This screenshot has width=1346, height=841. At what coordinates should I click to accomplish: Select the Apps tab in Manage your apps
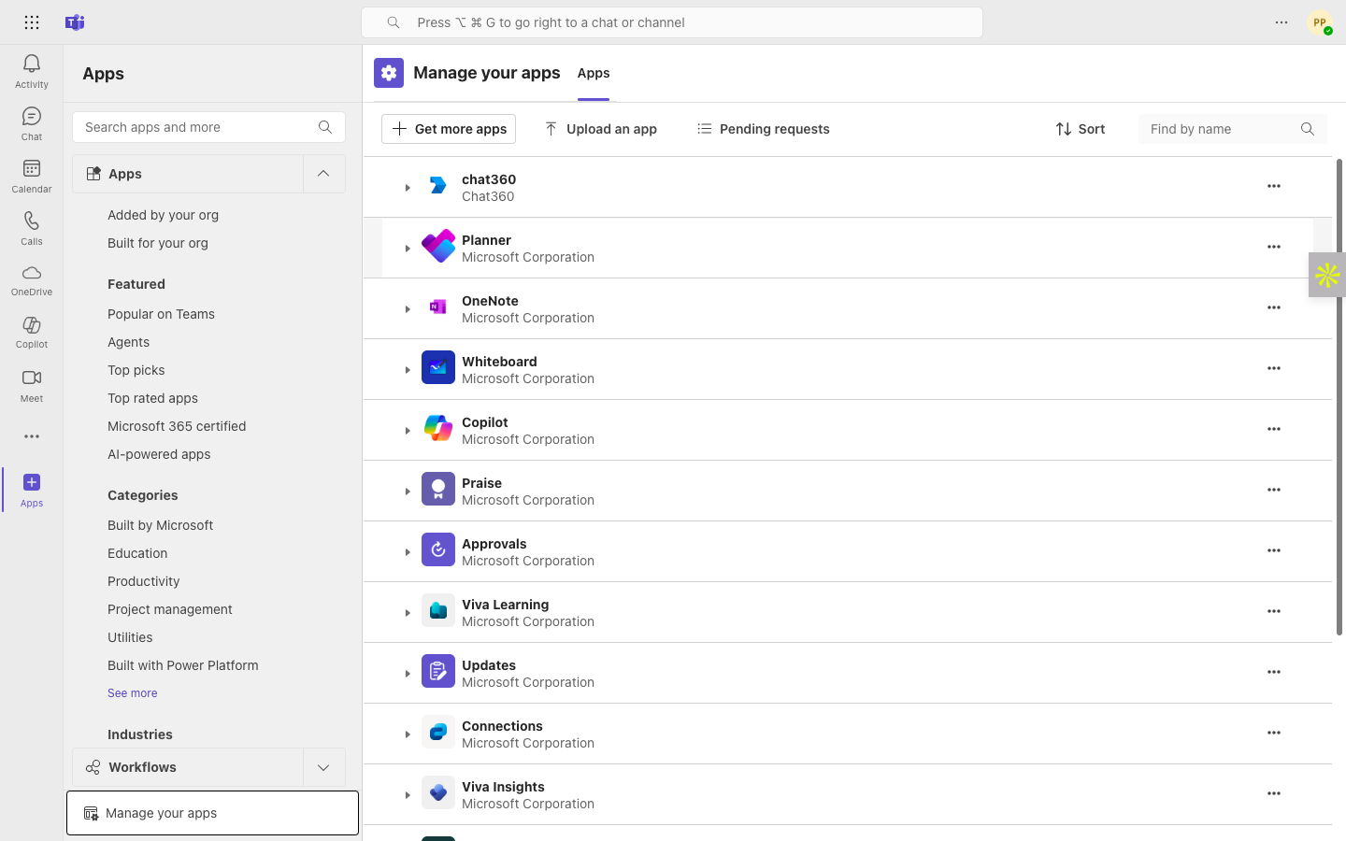click(x=594, y=73)
